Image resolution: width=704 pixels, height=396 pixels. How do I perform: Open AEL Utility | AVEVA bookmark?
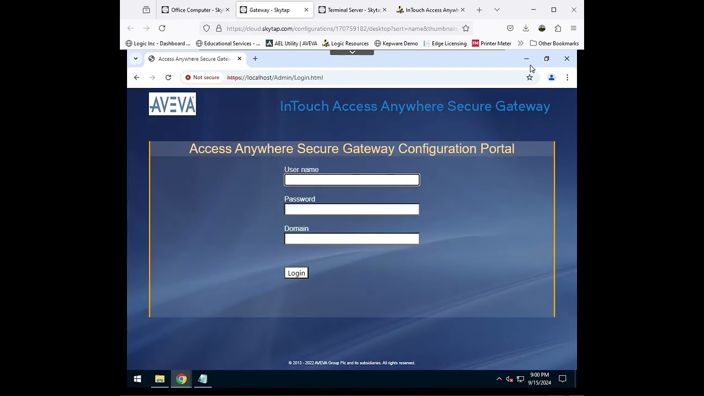click(291, 43)
